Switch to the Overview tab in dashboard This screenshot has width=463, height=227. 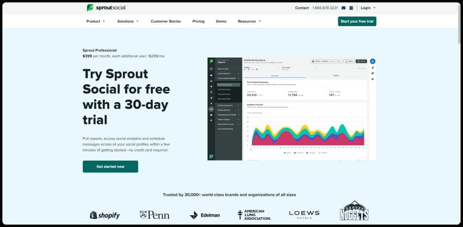[275, 76]
